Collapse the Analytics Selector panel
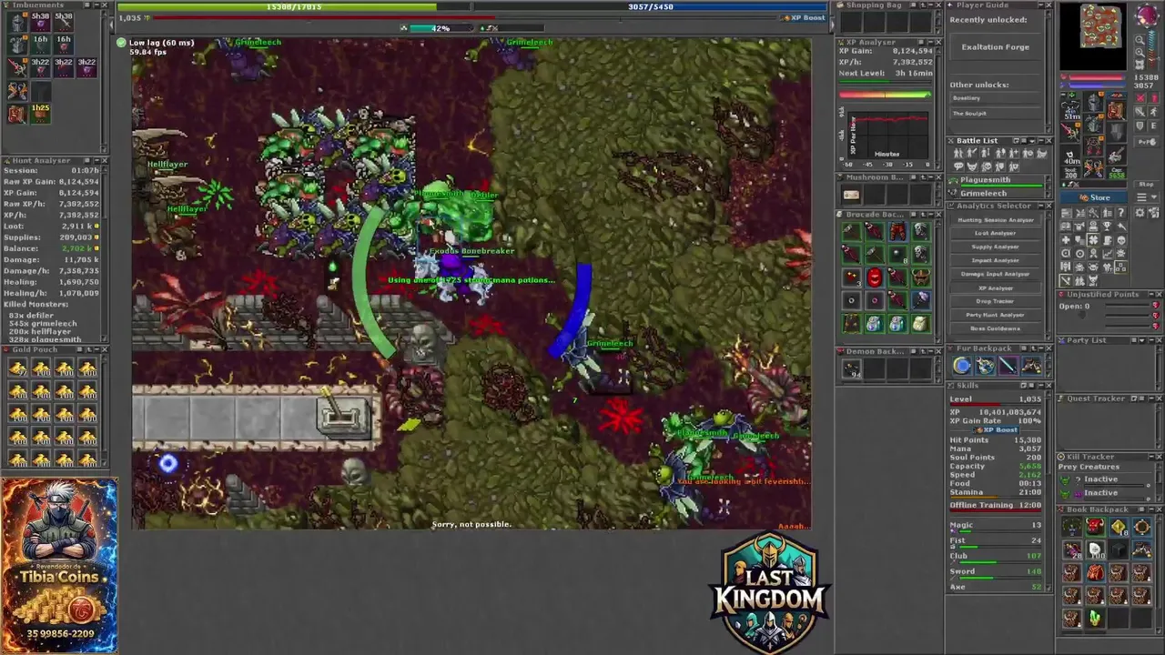Screen dimensions: 1165x655 pos(1041,206)
